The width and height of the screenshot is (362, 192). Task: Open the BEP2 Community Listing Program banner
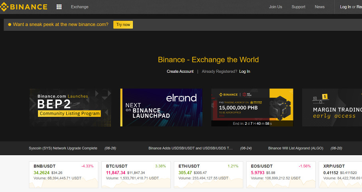[x=70, y=107]
